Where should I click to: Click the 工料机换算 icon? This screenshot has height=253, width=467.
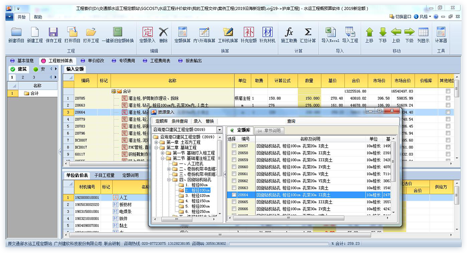[x=228, y=32]
